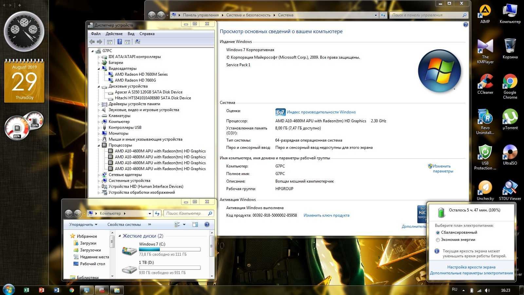
Task: Open Word from taskbar
Action: (x=56, y=290)
